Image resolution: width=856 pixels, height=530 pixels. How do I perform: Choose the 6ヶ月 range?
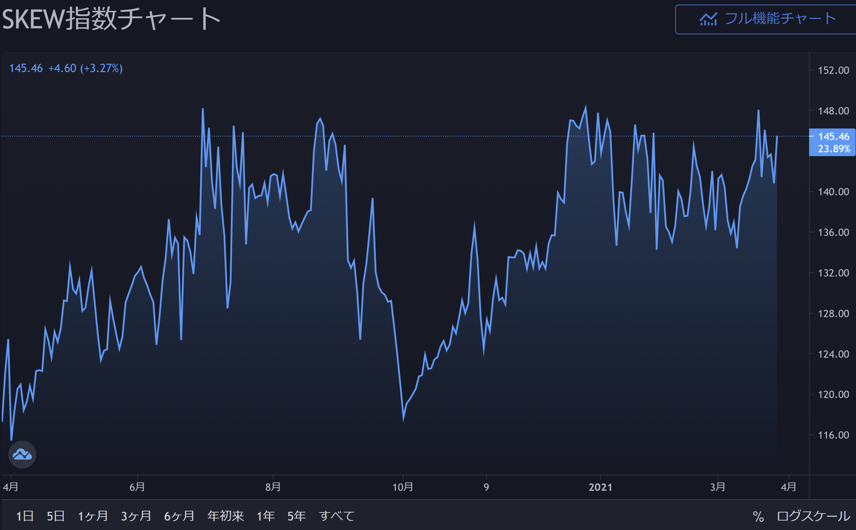179,516
